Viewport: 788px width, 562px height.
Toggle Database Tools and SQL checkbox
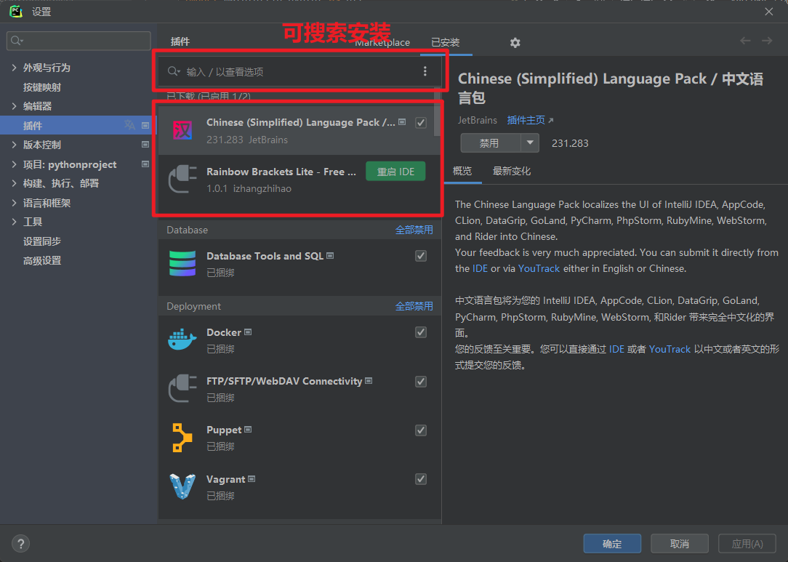coord(421,256)
